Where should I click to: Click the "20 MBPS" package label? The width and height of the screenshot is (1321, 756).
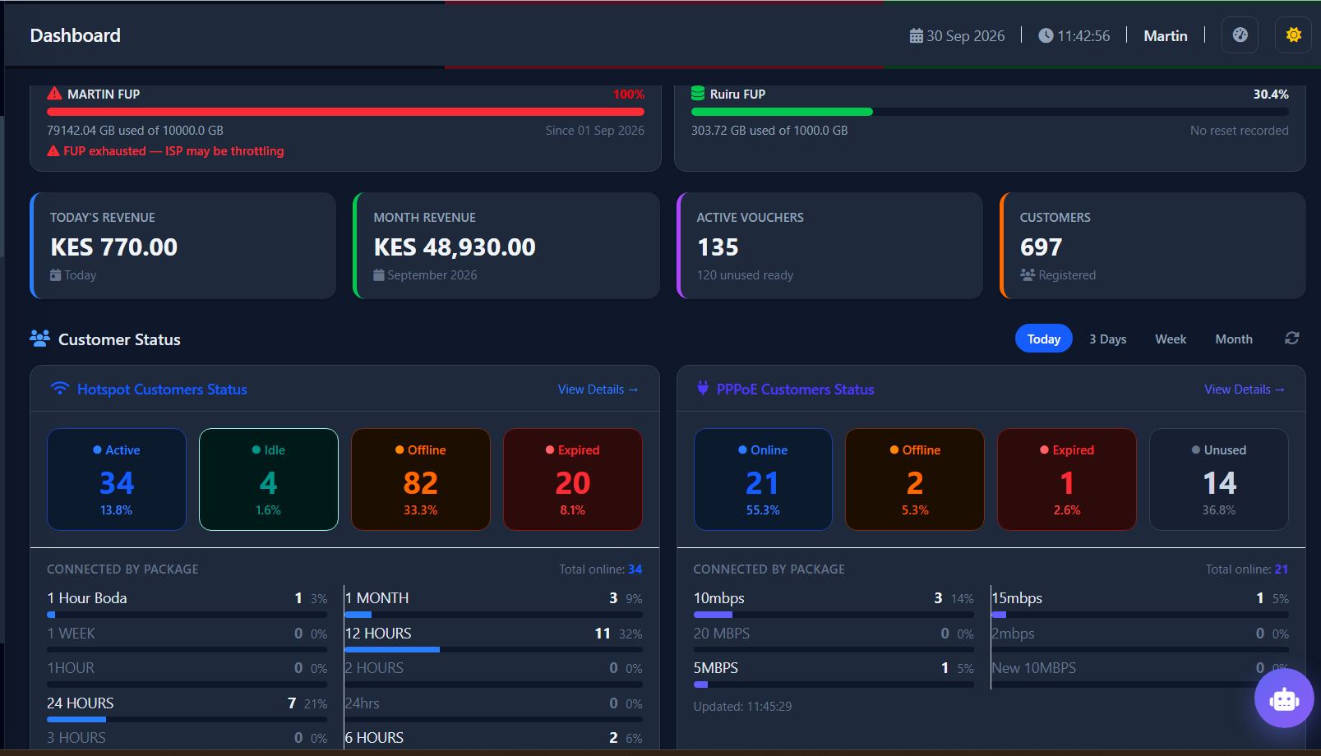[x=722, y=634]
